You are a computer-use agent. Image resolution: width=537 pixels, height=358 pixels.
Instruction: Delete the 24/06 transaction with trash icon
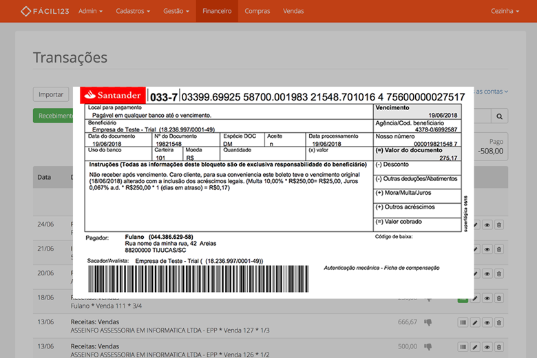point(499,225)
